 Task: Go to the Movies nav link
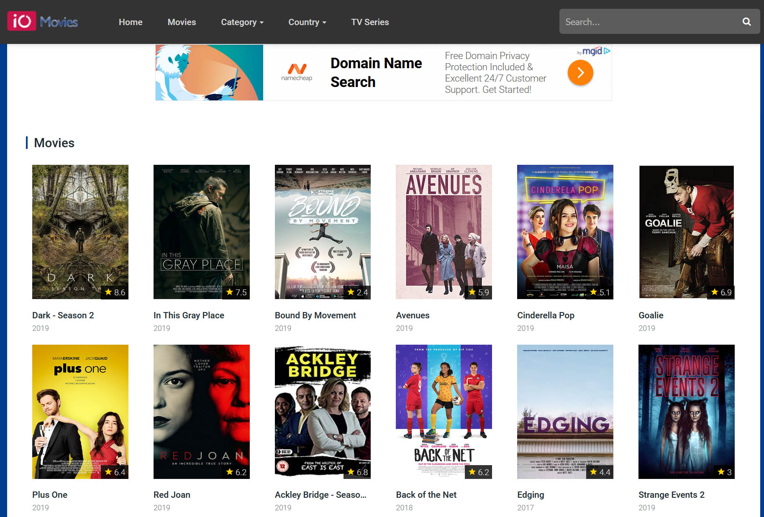(182, 22)
